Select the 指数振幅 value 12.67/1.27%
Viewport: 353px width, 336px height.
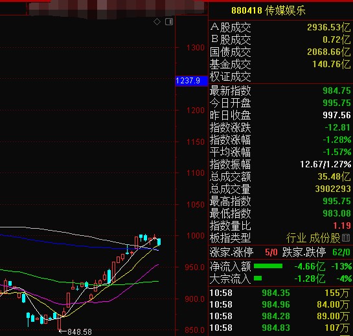click(x=326, y=164)
